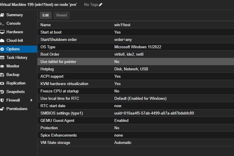
Task: Click the pencil icon next to No Tags
Action: tap(101, 5)
